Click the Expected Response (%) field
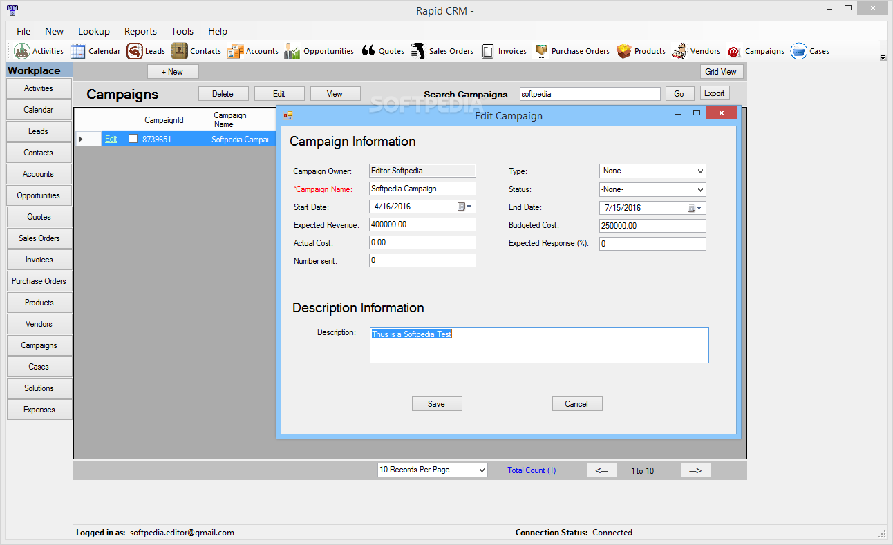 [652, 244]
